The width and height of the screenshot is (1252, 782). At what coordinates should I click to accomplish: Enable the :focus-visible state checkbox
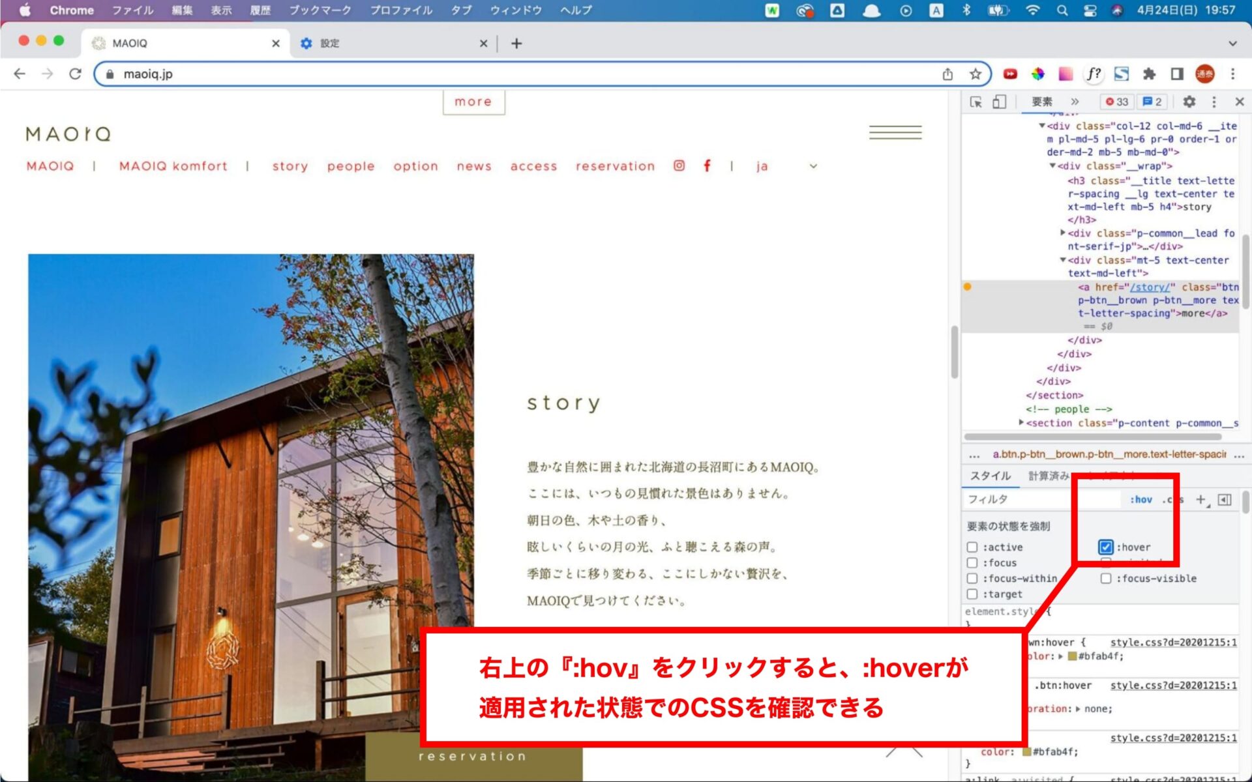point(1106,578)
